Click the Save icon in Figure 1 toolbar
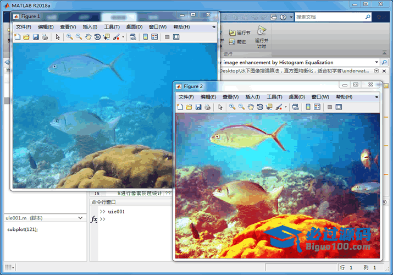 [35, 37]
